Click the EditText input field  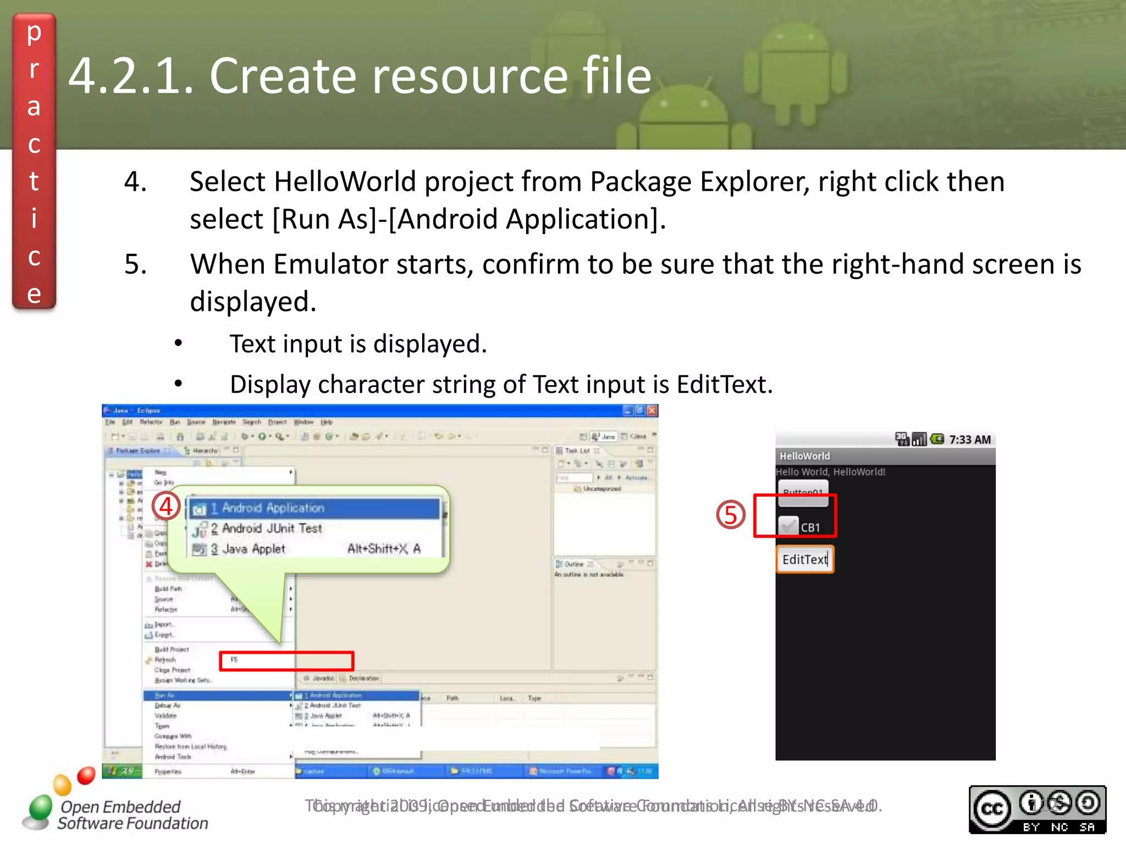click(805, 559)
